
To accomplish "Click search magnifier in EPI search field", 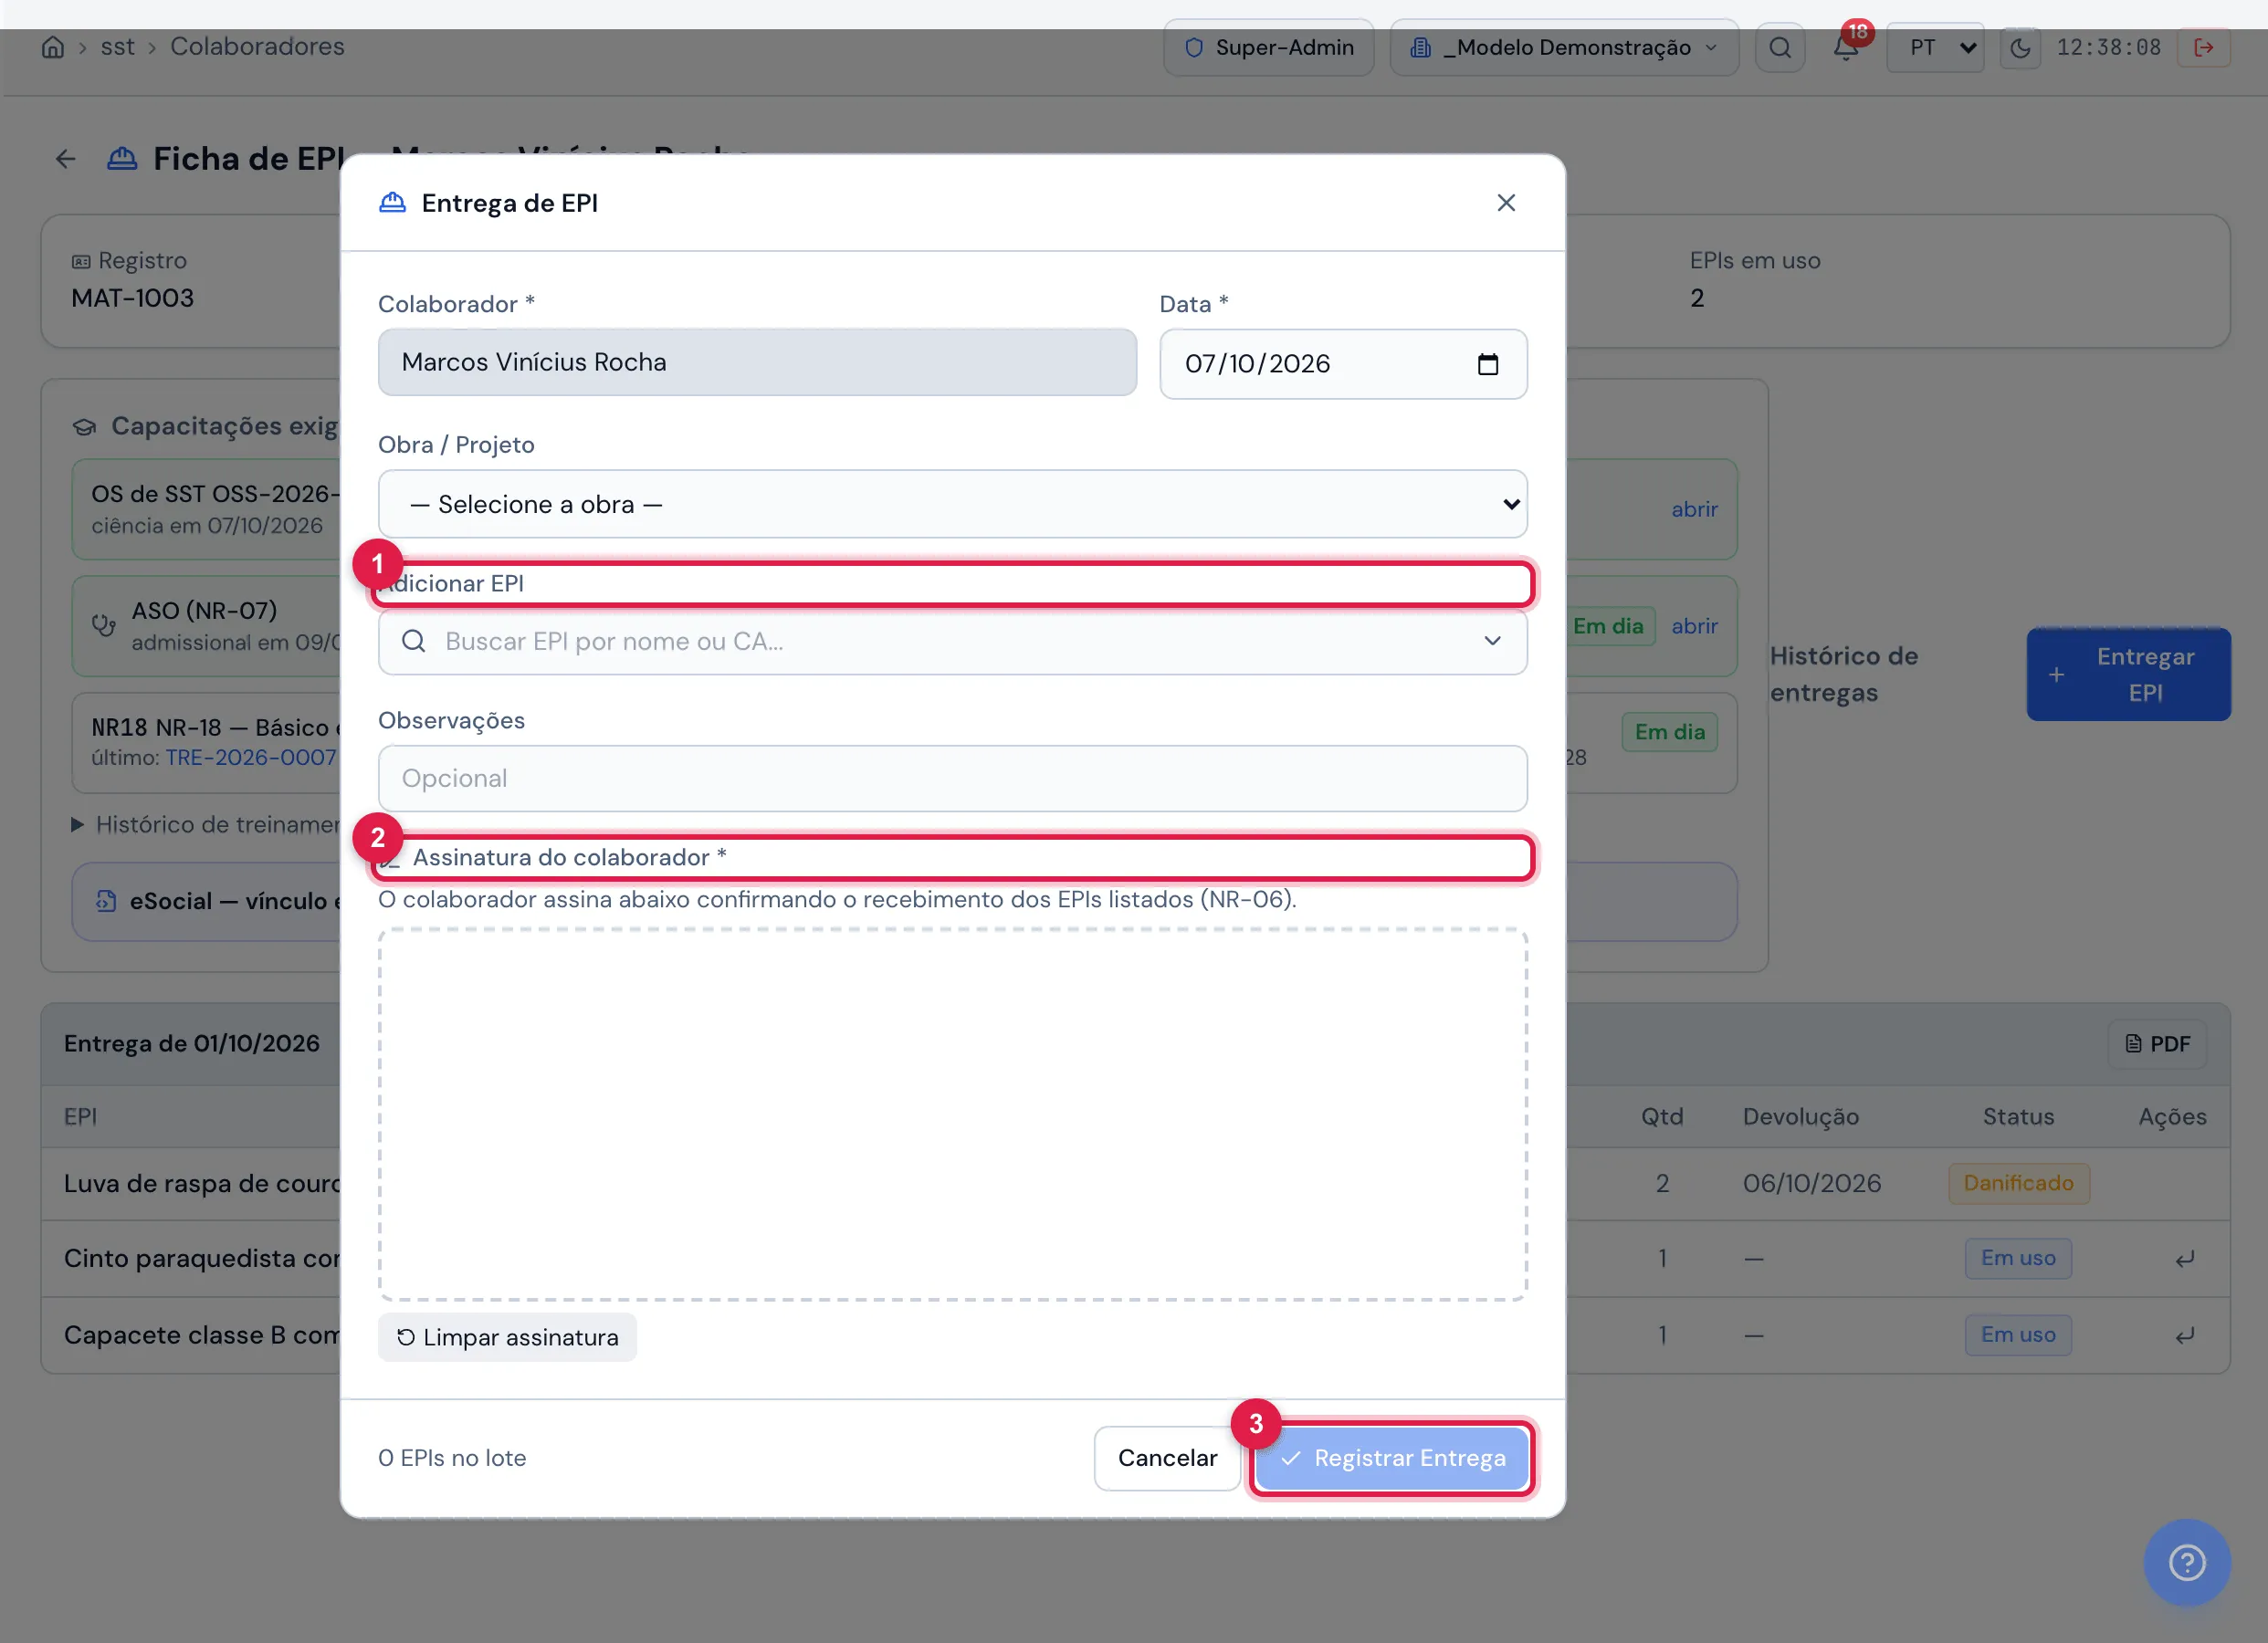I will 414,641.
